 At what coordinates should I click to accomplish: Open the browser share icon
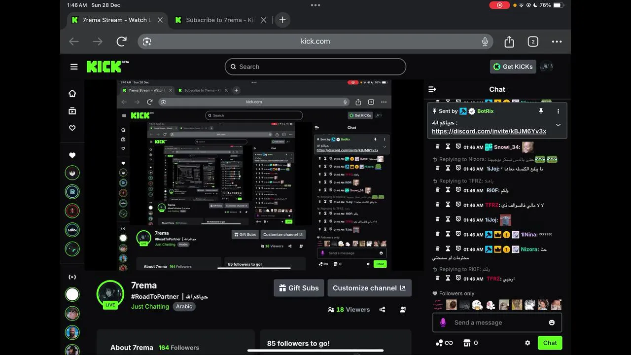pyautogui.click(x=509, y=41)
